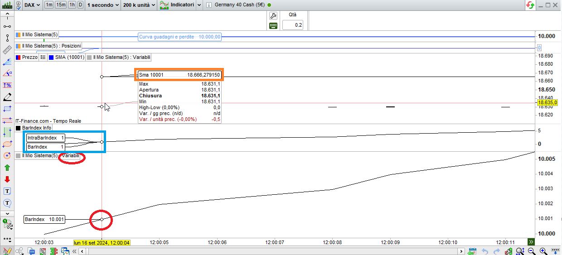The width and height of the screenshot is (562, 255).
Task: Place a green up arrow marker
Action: pyautogui.click(x=7, y=168)
